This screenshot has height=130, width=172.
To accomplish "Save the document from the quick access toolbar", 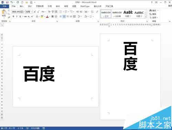I will (x=7, y=2).
